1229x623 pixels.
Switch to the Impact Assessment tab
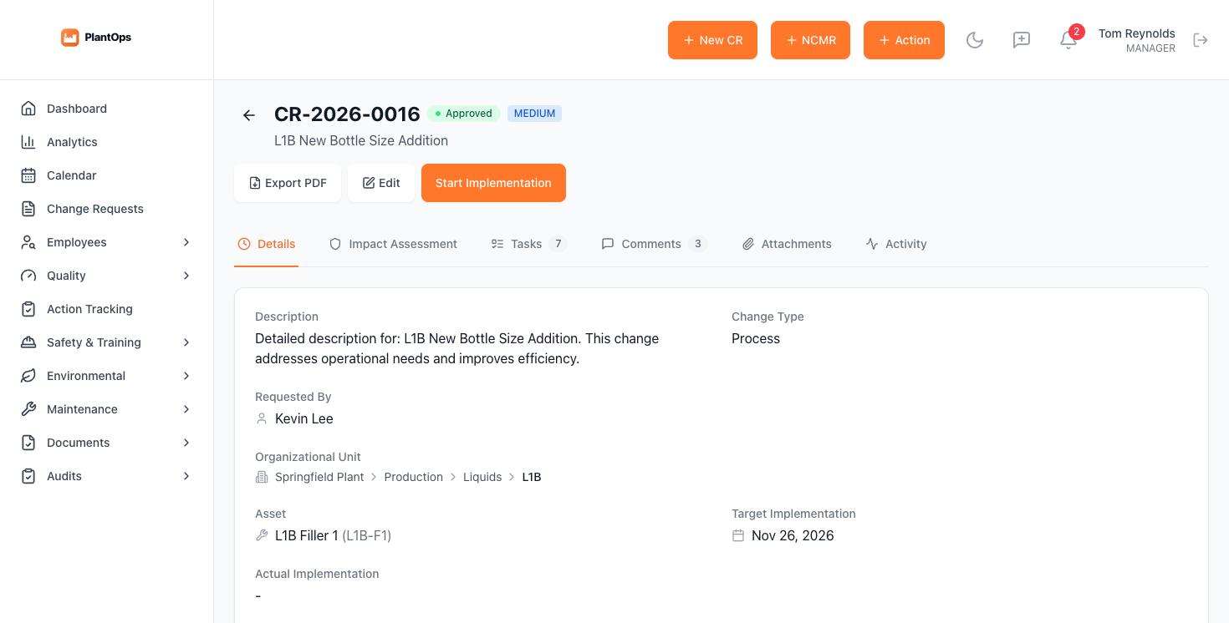[393, 244]
